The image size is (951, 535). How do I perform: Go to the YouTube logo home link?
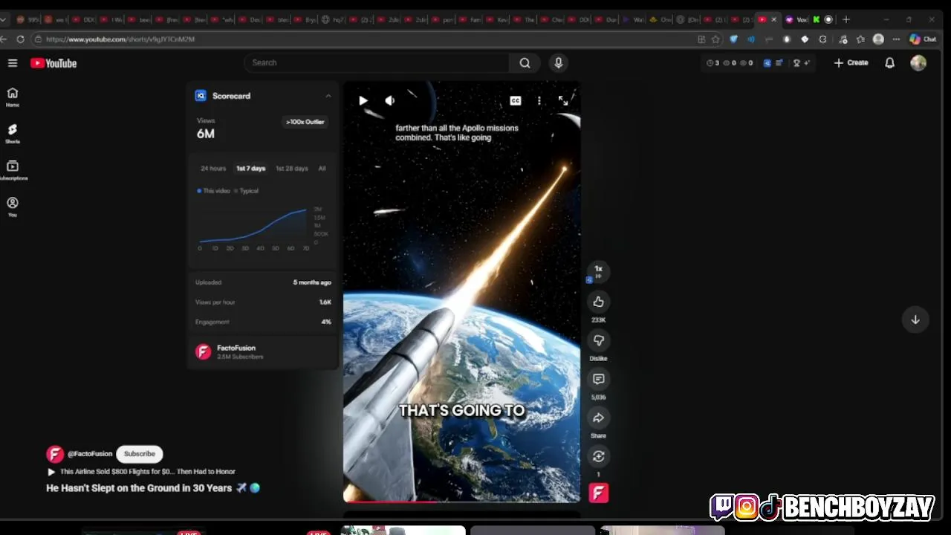pyautogui.click(x=53, y=63)
